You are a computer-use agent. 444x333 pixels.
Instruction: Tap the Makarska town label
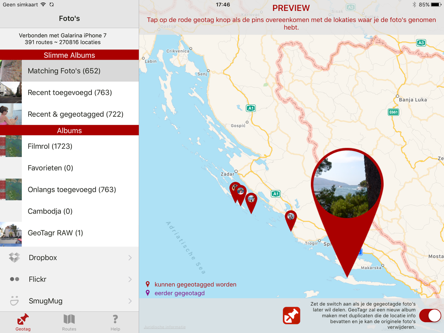pyautogui.click(x=371, y=267)
